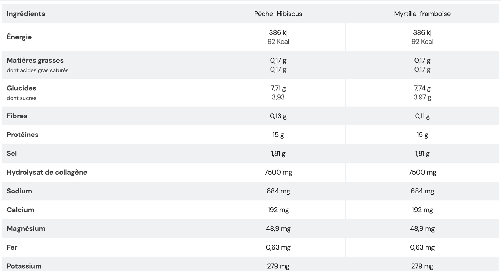This screenshot has height=275, width=501.
Task: Select the 3,97 g sugars value
Action: pos(422,97)
